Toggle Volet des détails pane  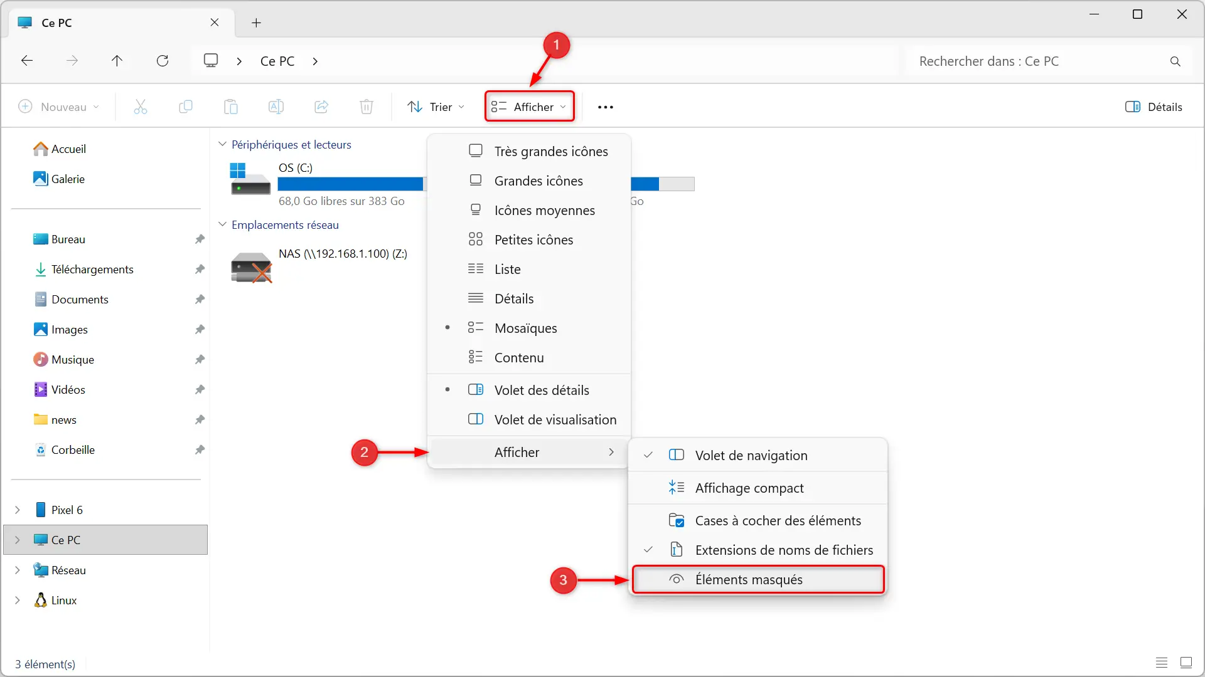point(529,390)
